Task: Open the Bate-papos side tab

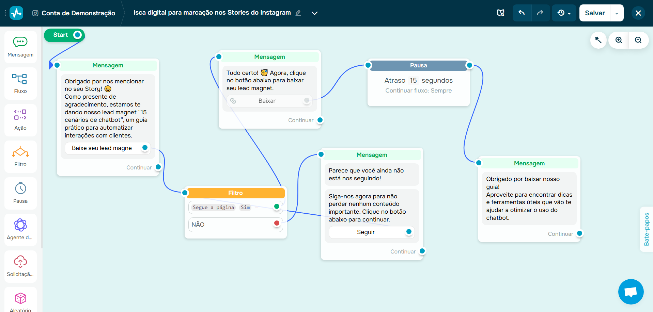Action: pos(646,229)
